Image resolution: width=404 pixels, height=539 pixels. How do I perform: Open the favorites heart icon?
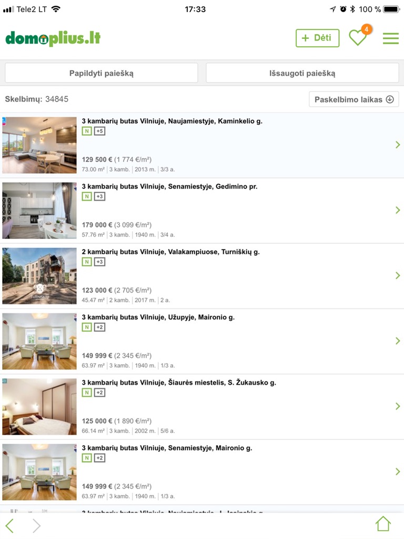(358, 37)
